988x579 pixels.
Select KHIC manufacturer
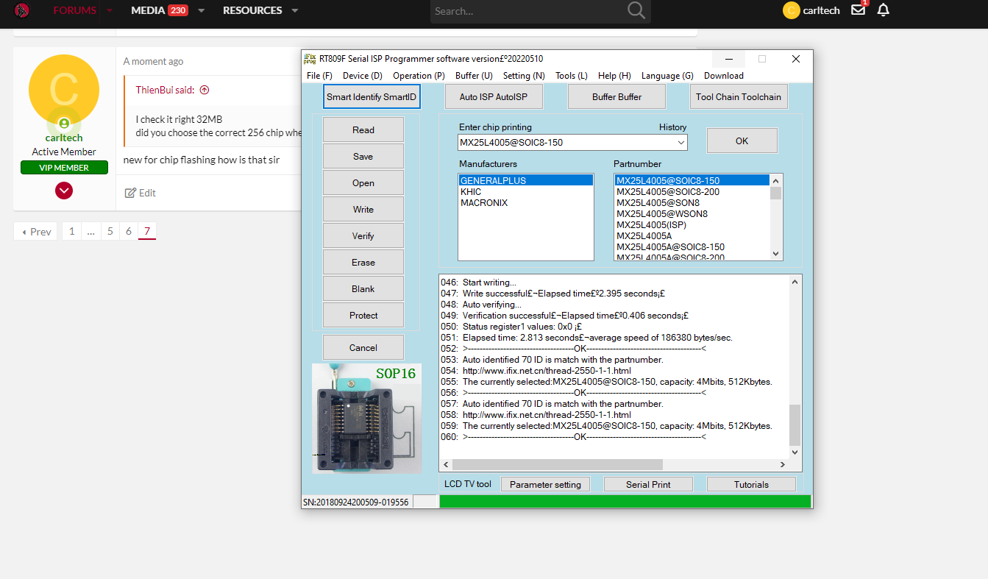pos(525,191)
